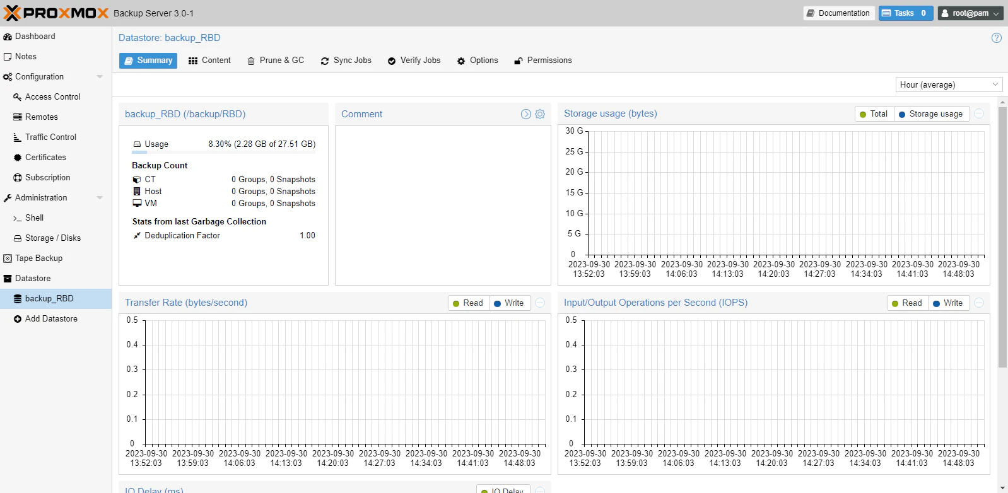Open Tape Backup via its tape icon
Screen dimensions: 1008x493
tap(8, 258)
